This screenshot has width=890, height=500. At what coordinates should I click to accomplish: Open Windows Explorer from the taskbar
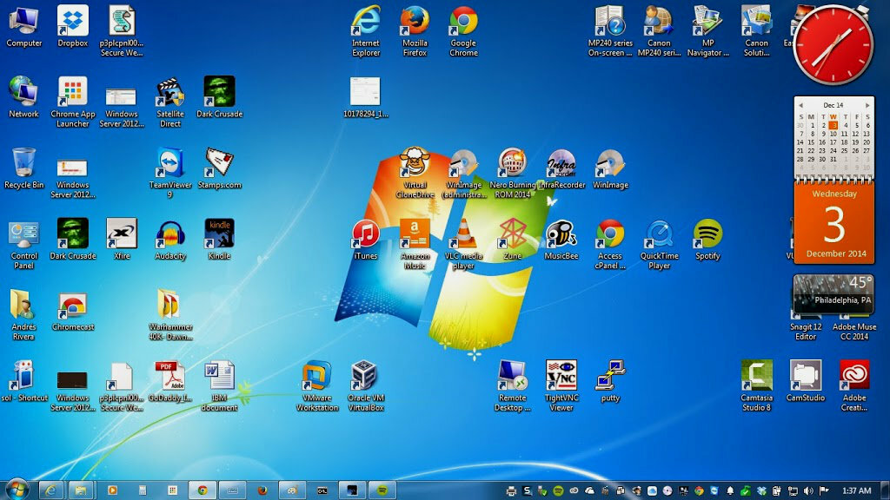coord(81,490)
